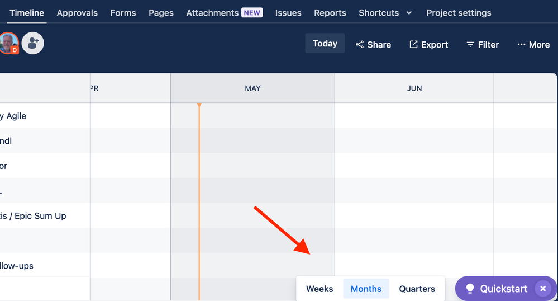Click the user avatar photo
Screen dimensions: 558x301
pyautogui.click(x=8, y=43)
